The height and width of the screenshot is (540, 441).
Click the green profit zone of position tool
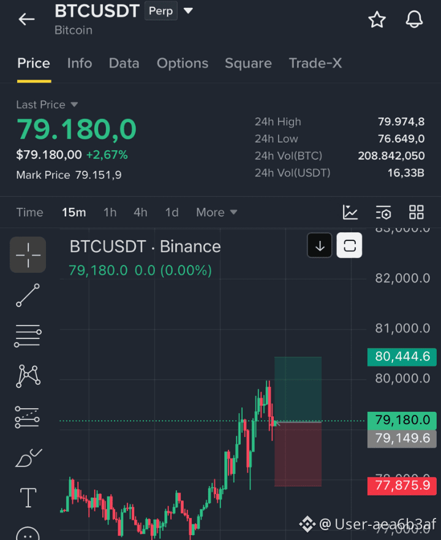298,389
